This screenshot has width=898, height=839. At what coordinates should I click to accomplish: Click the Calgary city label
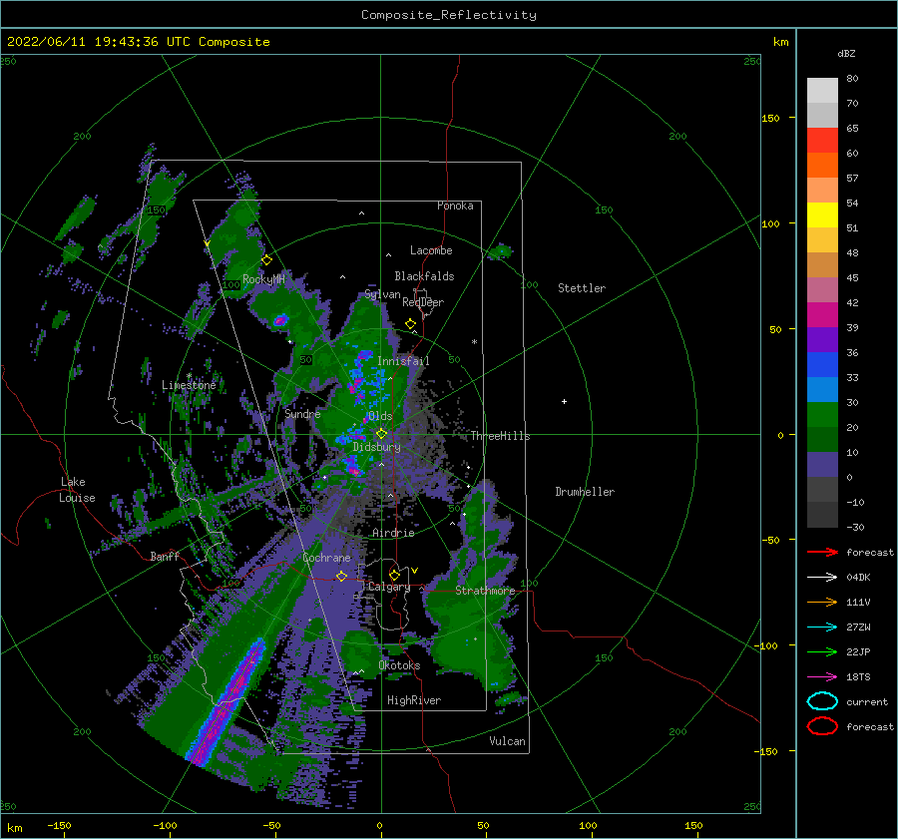coord(389,587)
